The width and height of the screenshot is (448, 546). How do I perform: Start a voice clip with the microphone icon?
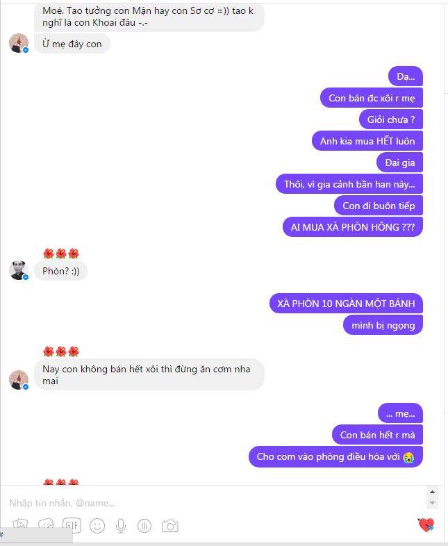point(121,526)
